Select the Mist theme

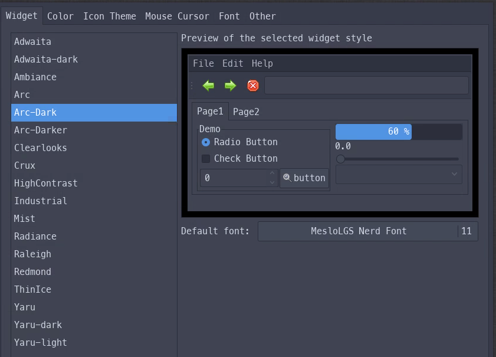[x=94, y=219]
